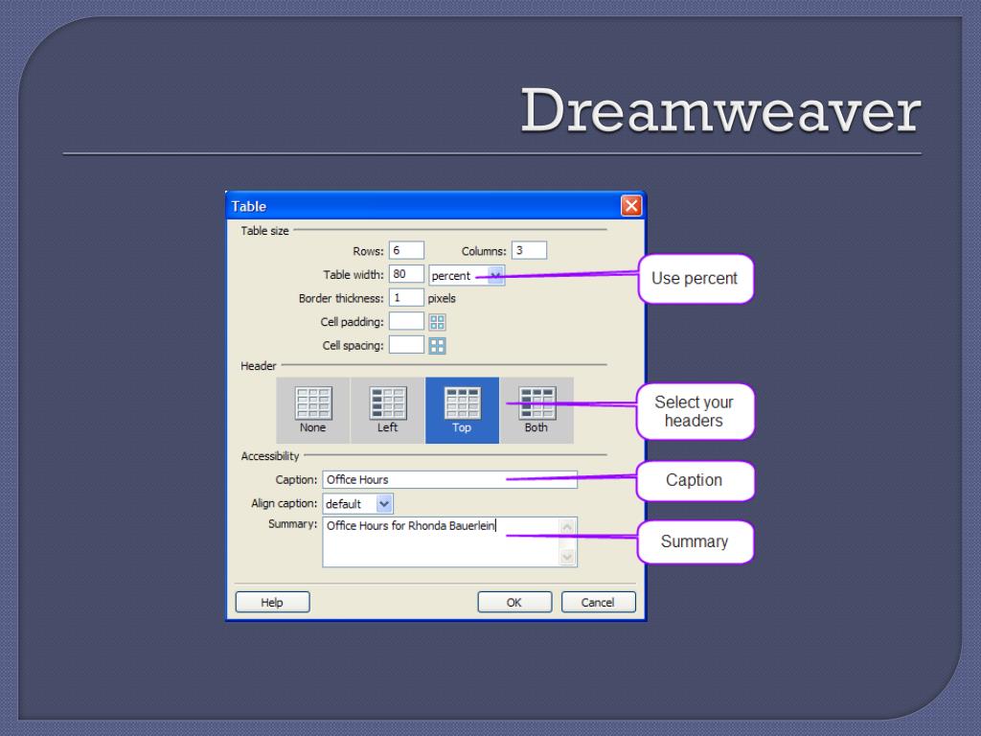981x736 pixels.
Task: Click the Rows input field
Action: 406,250
